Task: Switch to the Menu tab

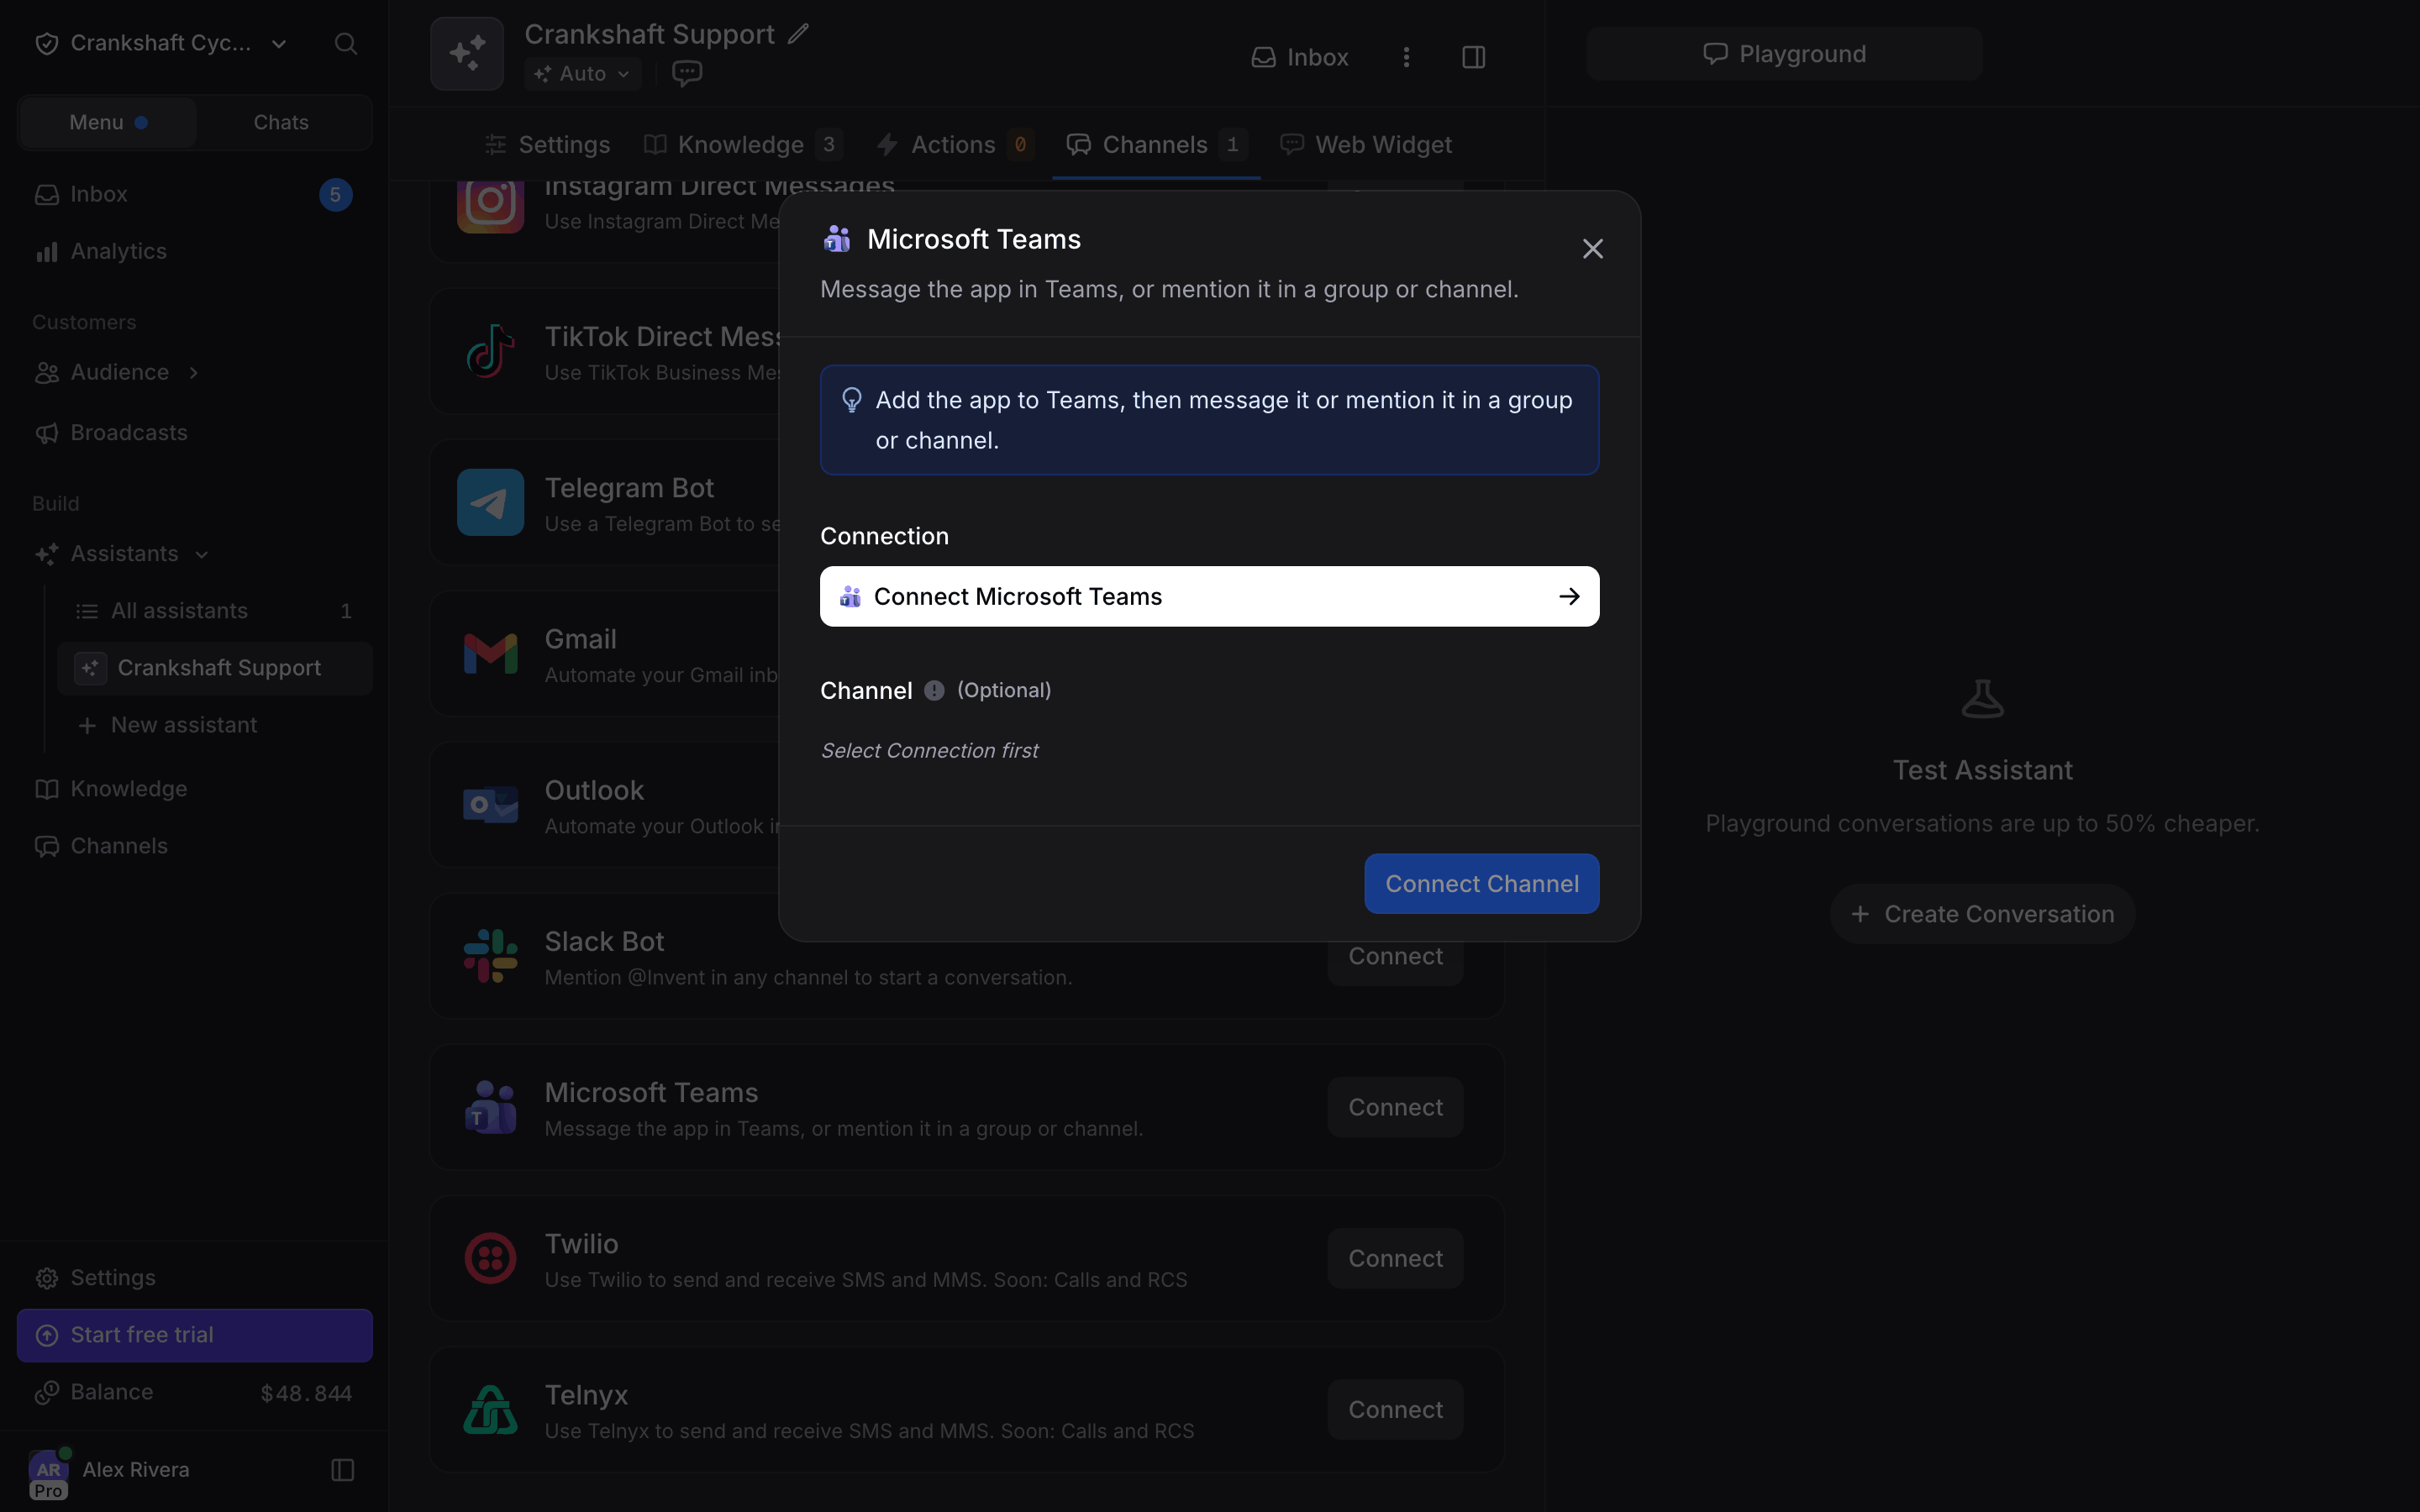Action: coord(108,123)
